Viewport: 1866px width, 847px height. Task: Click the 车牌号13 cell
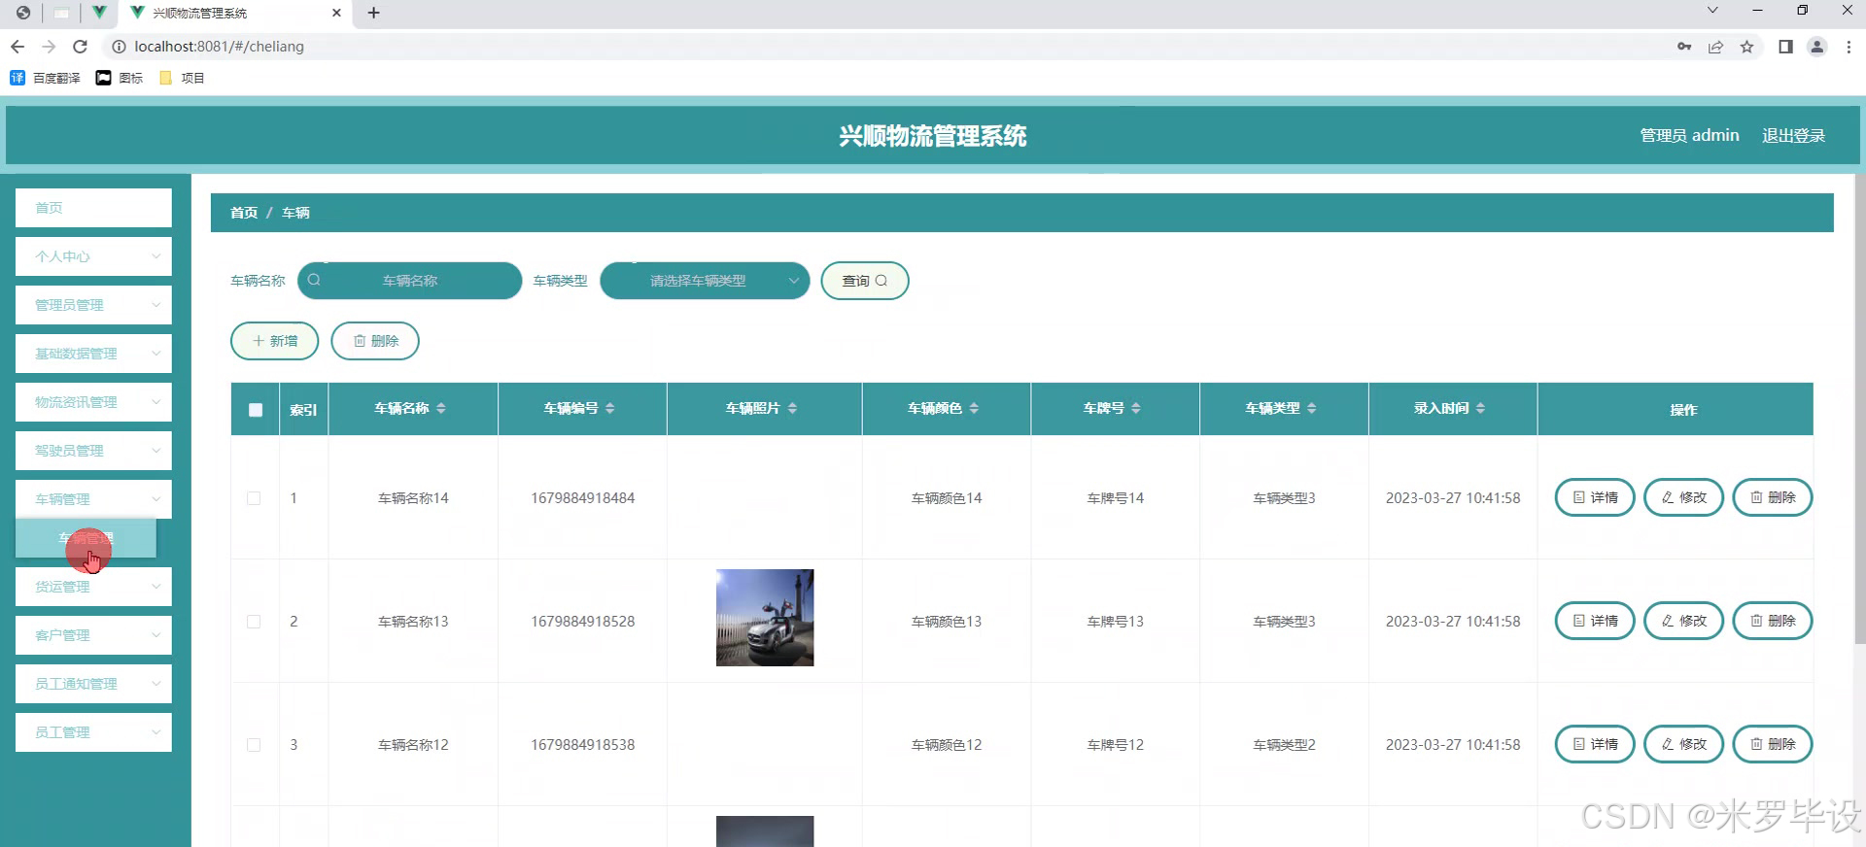pos(1115,622)
